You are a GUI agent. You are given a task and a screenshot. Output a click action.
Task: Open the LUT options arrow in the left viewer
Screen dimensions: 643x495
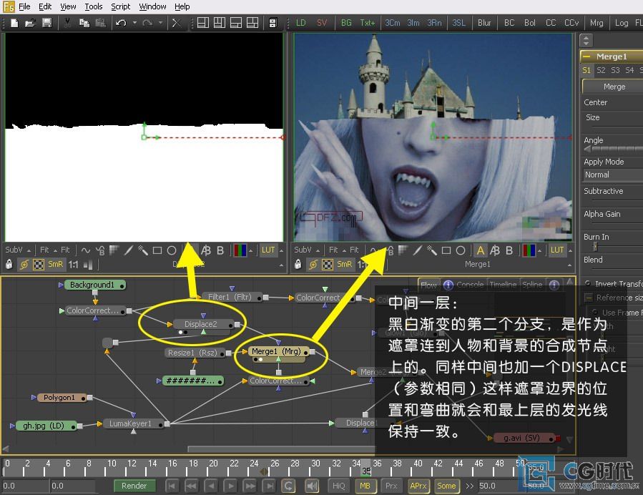pyautogui.click(x=281, y=250)
